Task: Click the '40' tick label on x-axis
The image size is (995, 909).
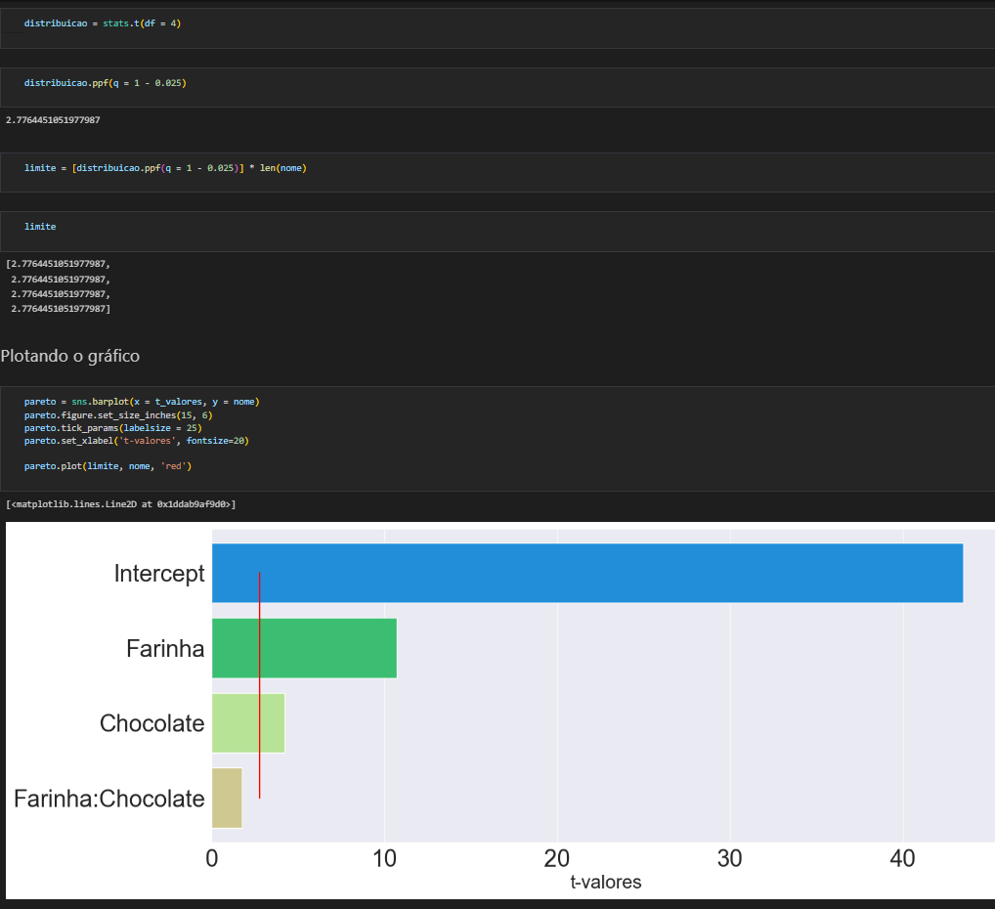Action: point(903,858)
